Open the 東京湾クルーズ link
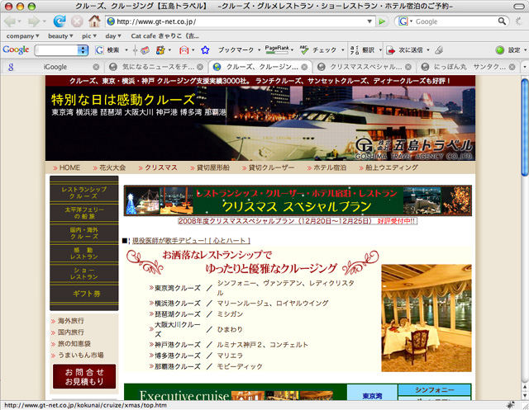 click(x=178, y=288)
